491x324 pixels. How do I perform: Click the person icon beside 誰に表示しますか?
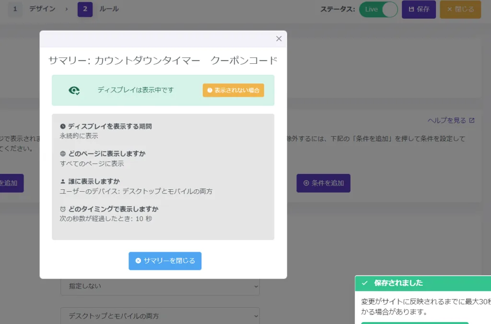tap(63, 181)
